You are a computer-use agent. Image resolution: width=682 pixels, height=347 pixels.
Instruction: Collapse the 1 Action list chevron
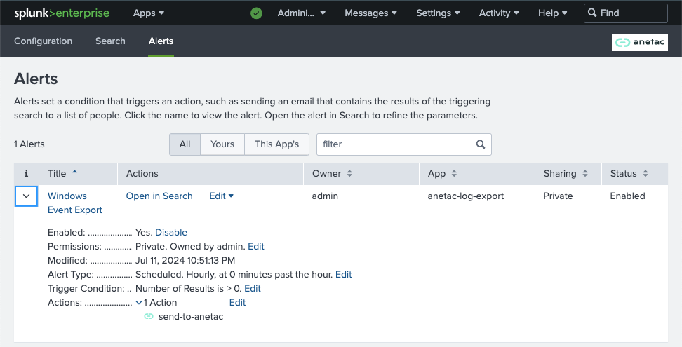[x=139, y=303]
